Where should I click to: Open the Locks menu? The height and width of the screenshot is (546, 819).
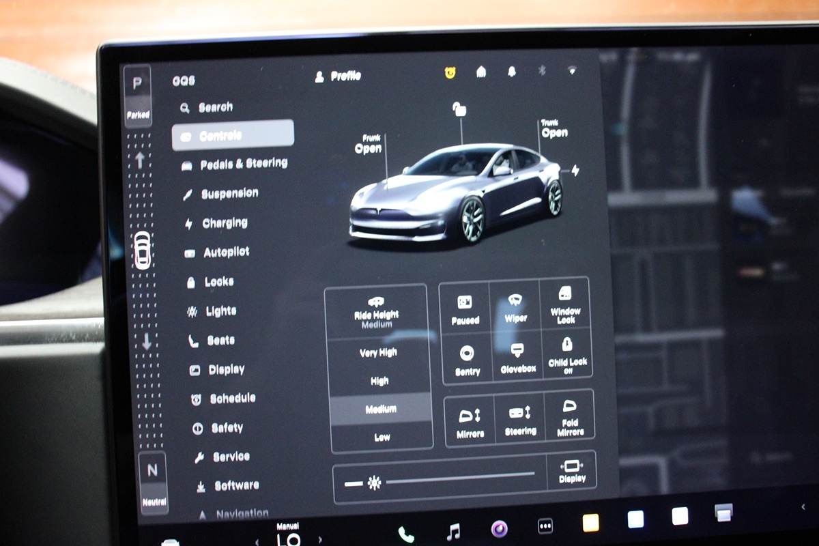point(210,282)
